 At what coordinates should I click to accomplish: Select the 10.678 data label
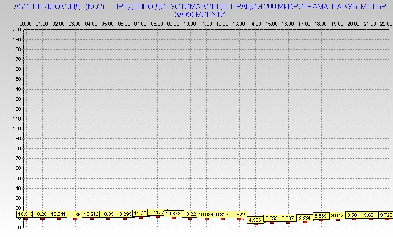173,214
